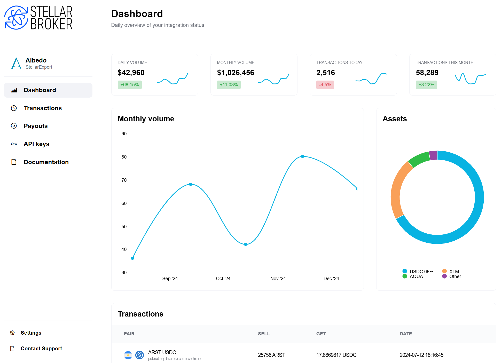Viewport: 502px width, 363px height.
Task: Open the Contact Support link
Action: point(41,349)
